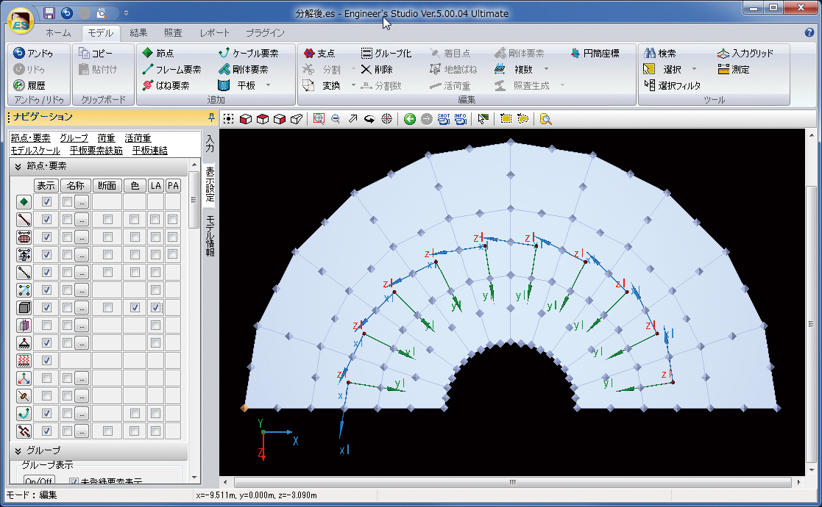Screen dimensions: 822x507
Task: Open the 照査 ribbon tab
Action: click(174, 32)
